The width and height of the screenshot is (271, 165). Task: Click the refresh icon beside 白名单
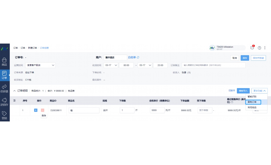[x=138, y=58]
